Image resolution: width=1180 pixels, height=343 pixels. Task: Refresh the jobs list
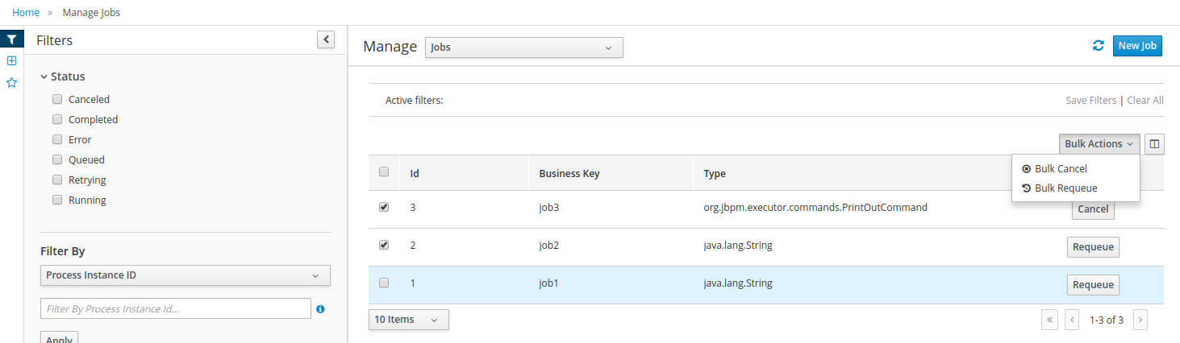(1098, 46)
